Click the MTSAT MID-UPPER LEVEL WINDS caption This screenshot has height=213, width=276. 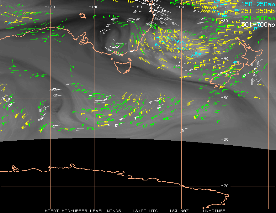point(83,211)
